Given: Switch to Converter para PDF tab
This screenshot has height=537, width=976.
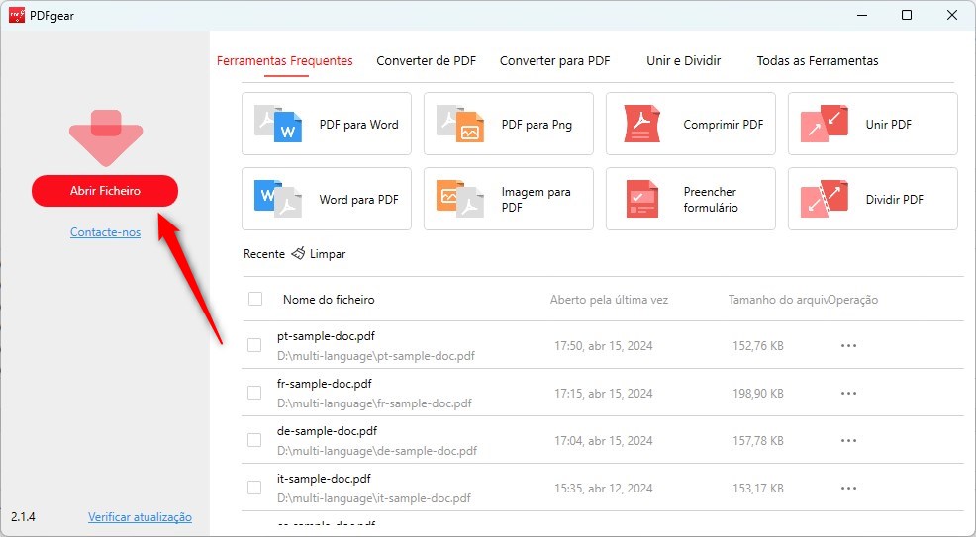Looking at the screenshot, I should pyautogui.click(x=554, y=61).
